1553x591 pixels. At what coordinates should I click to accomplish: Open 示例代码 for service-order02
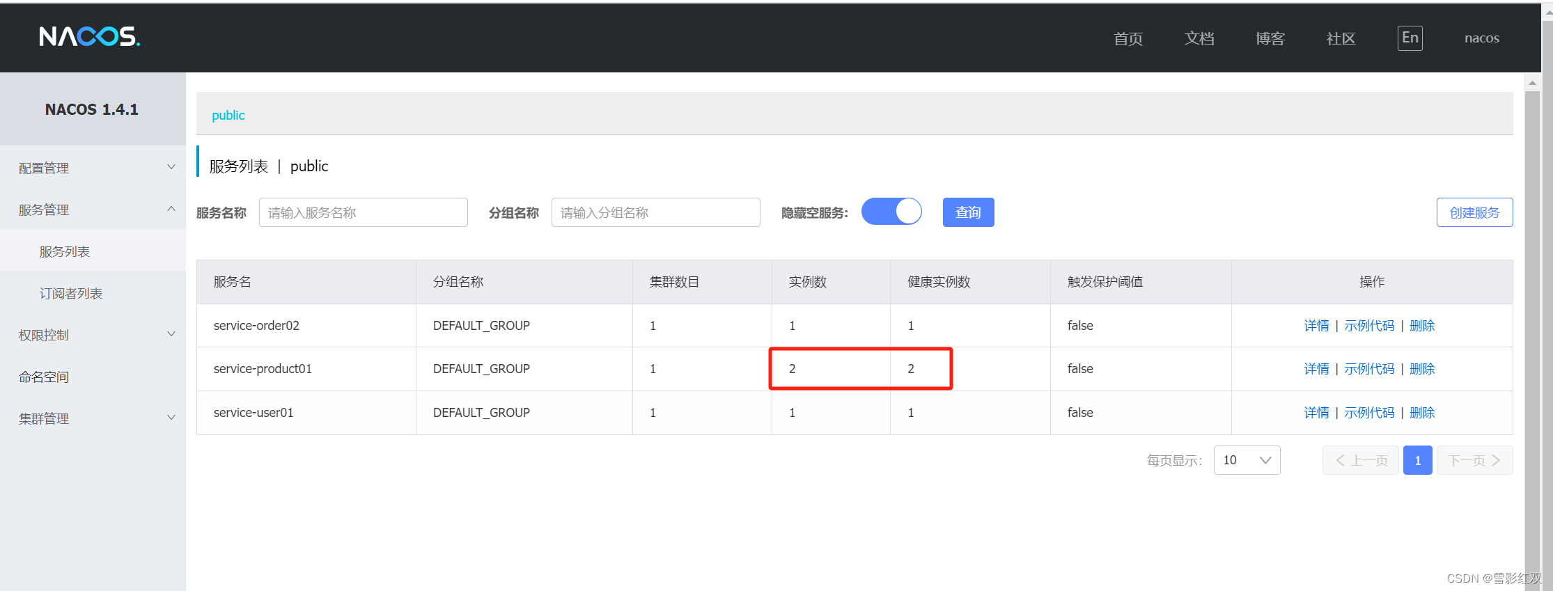[1369, 325]
